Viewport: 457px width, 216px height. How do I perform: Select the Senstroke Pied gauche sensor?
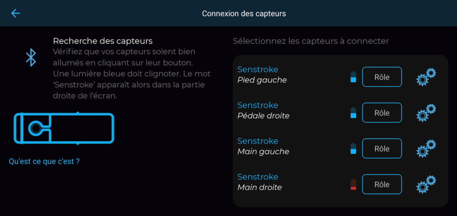click(340, 77)
